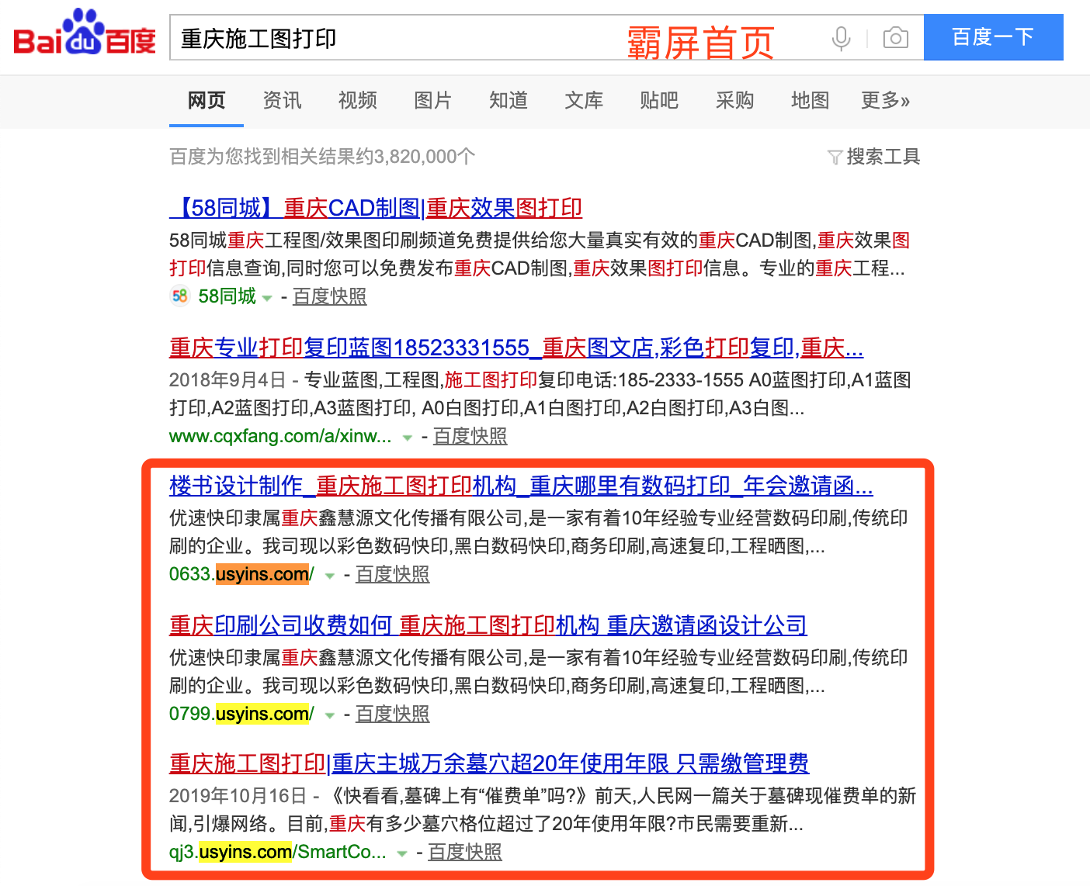Click the Baidu logo
The width and height of the screenshot is (1090, 886).
pos(85,33)
